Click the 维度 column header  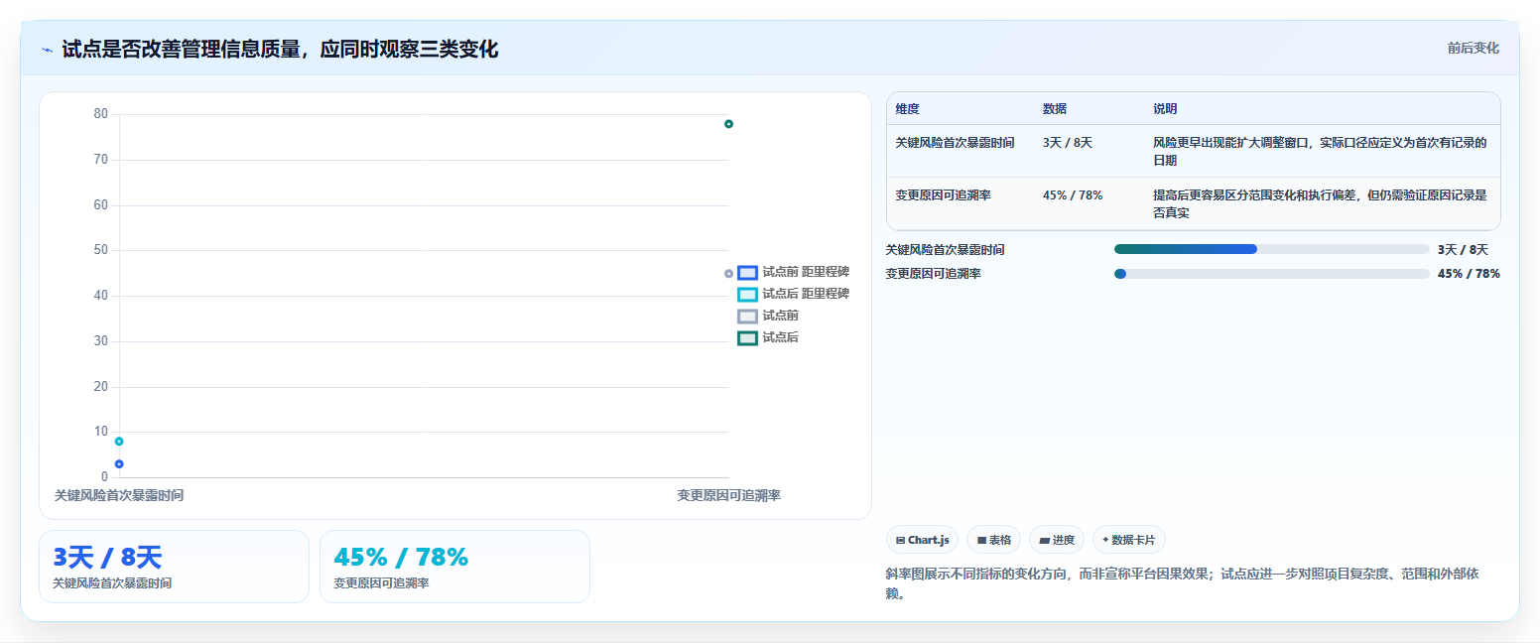(x=907, y=108)
